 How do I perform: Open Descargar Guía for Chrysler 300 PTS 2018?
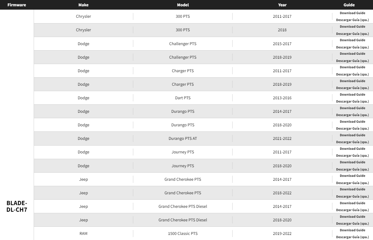(352, 34)
